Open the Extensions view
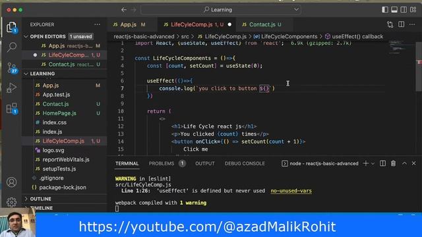The image size is (422, 237). point(12,108)
